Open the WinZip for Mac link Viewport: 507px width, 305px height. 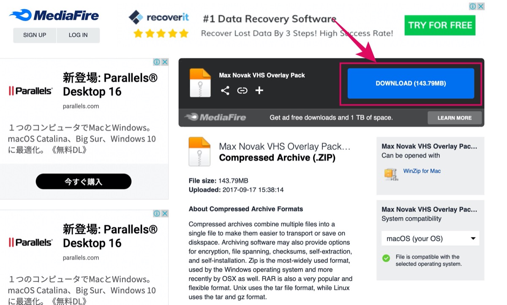[422, 171]
